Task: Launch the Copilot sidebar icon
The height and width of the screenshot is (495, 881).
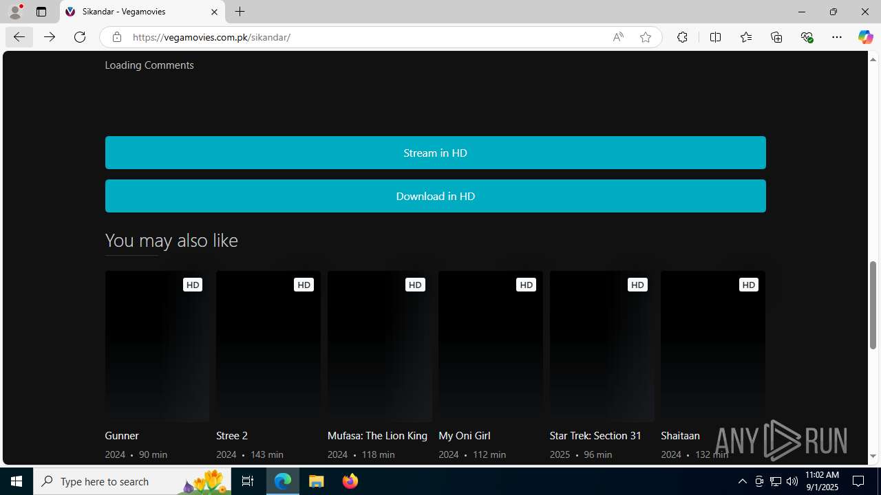Action: tap(865, 37)
